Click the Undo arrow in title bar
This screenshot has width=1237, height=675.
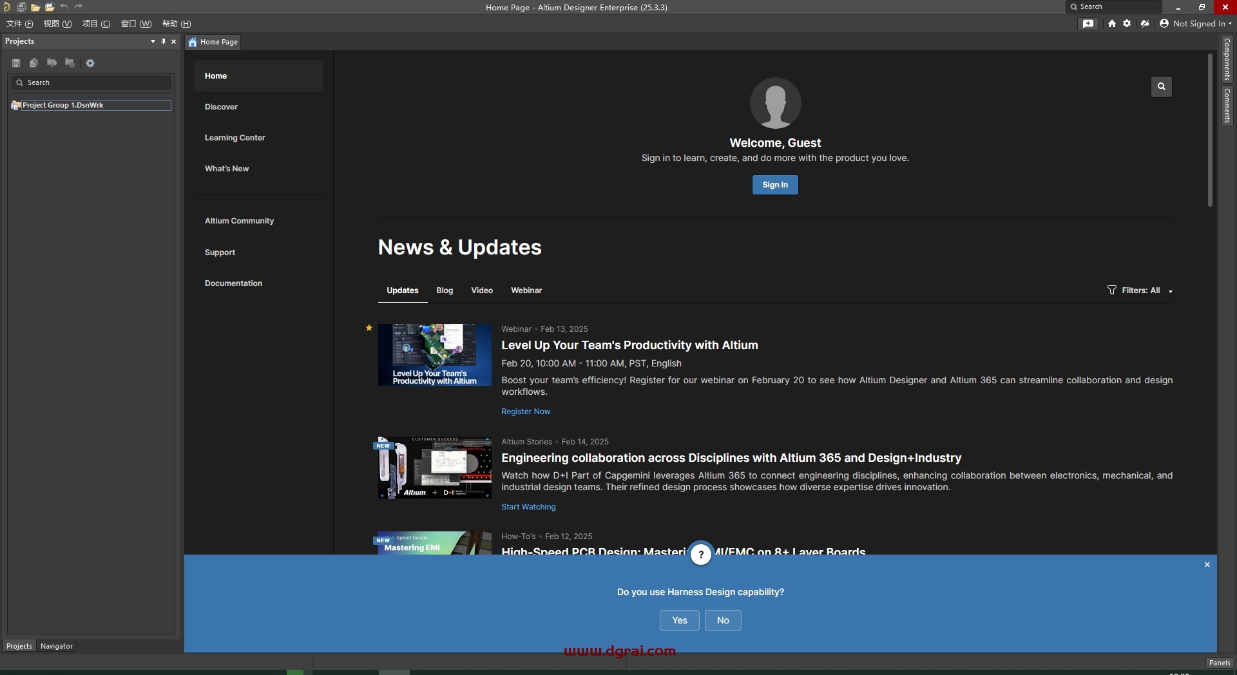tap(64, 6)
